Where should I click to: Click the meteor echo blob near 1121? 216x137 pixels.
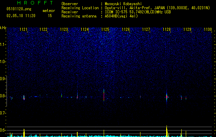24,98
